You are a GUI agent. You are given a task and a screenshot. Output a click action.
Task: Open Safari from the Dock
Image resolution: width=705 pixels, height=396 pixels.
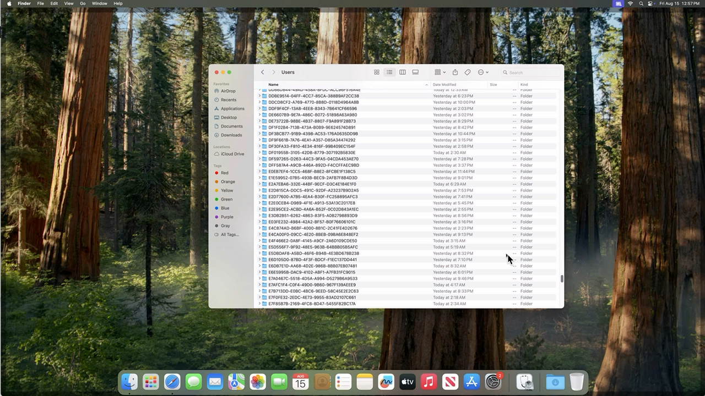click(x=172, y=382)
